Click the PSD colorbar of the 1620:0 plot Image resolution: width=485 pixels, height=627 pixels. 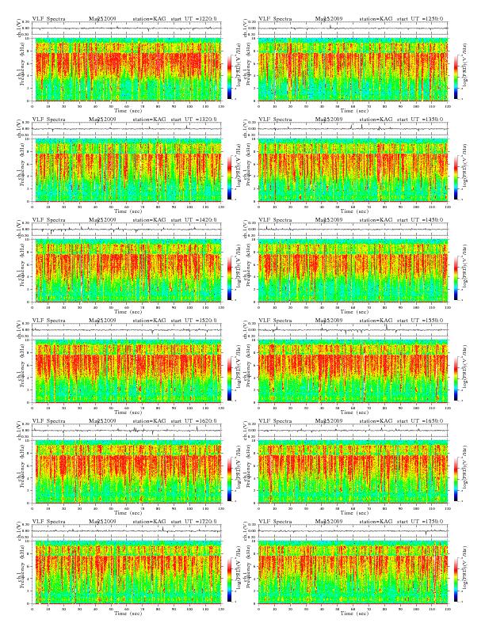pyautogui.click(x=229, y=479)
